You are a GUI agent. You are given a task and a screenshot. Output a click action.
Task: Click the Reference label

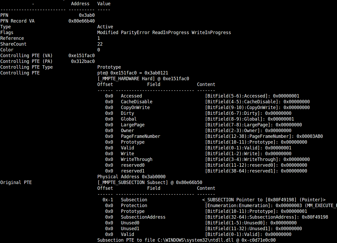(12, 38)
